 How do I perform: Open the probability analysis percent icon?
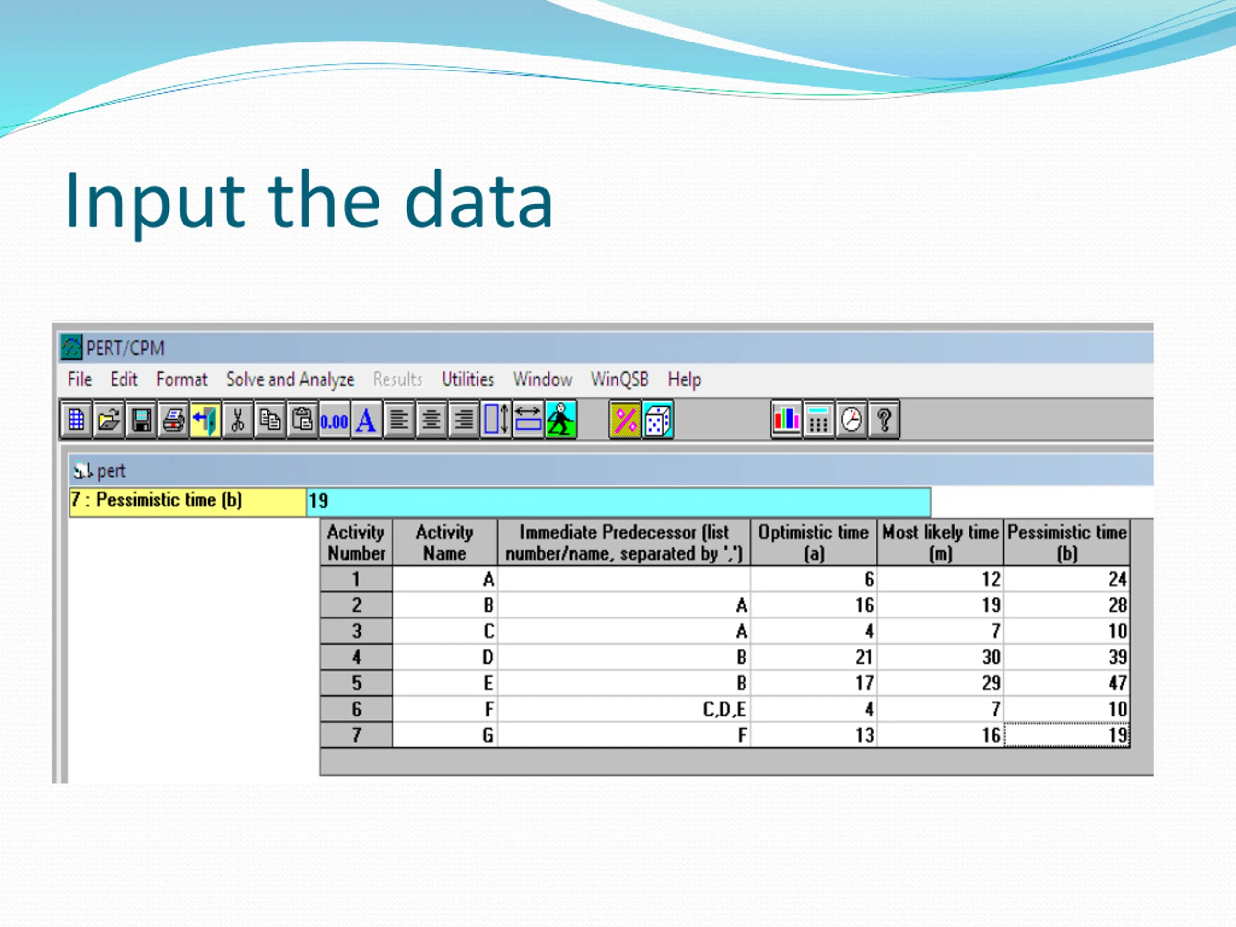[625, 420]
